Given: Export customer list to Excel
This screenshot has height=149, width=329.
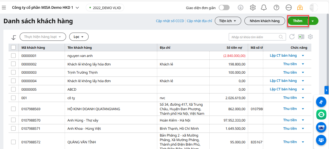Looking at the screenshot, I should tap(301, 37).
